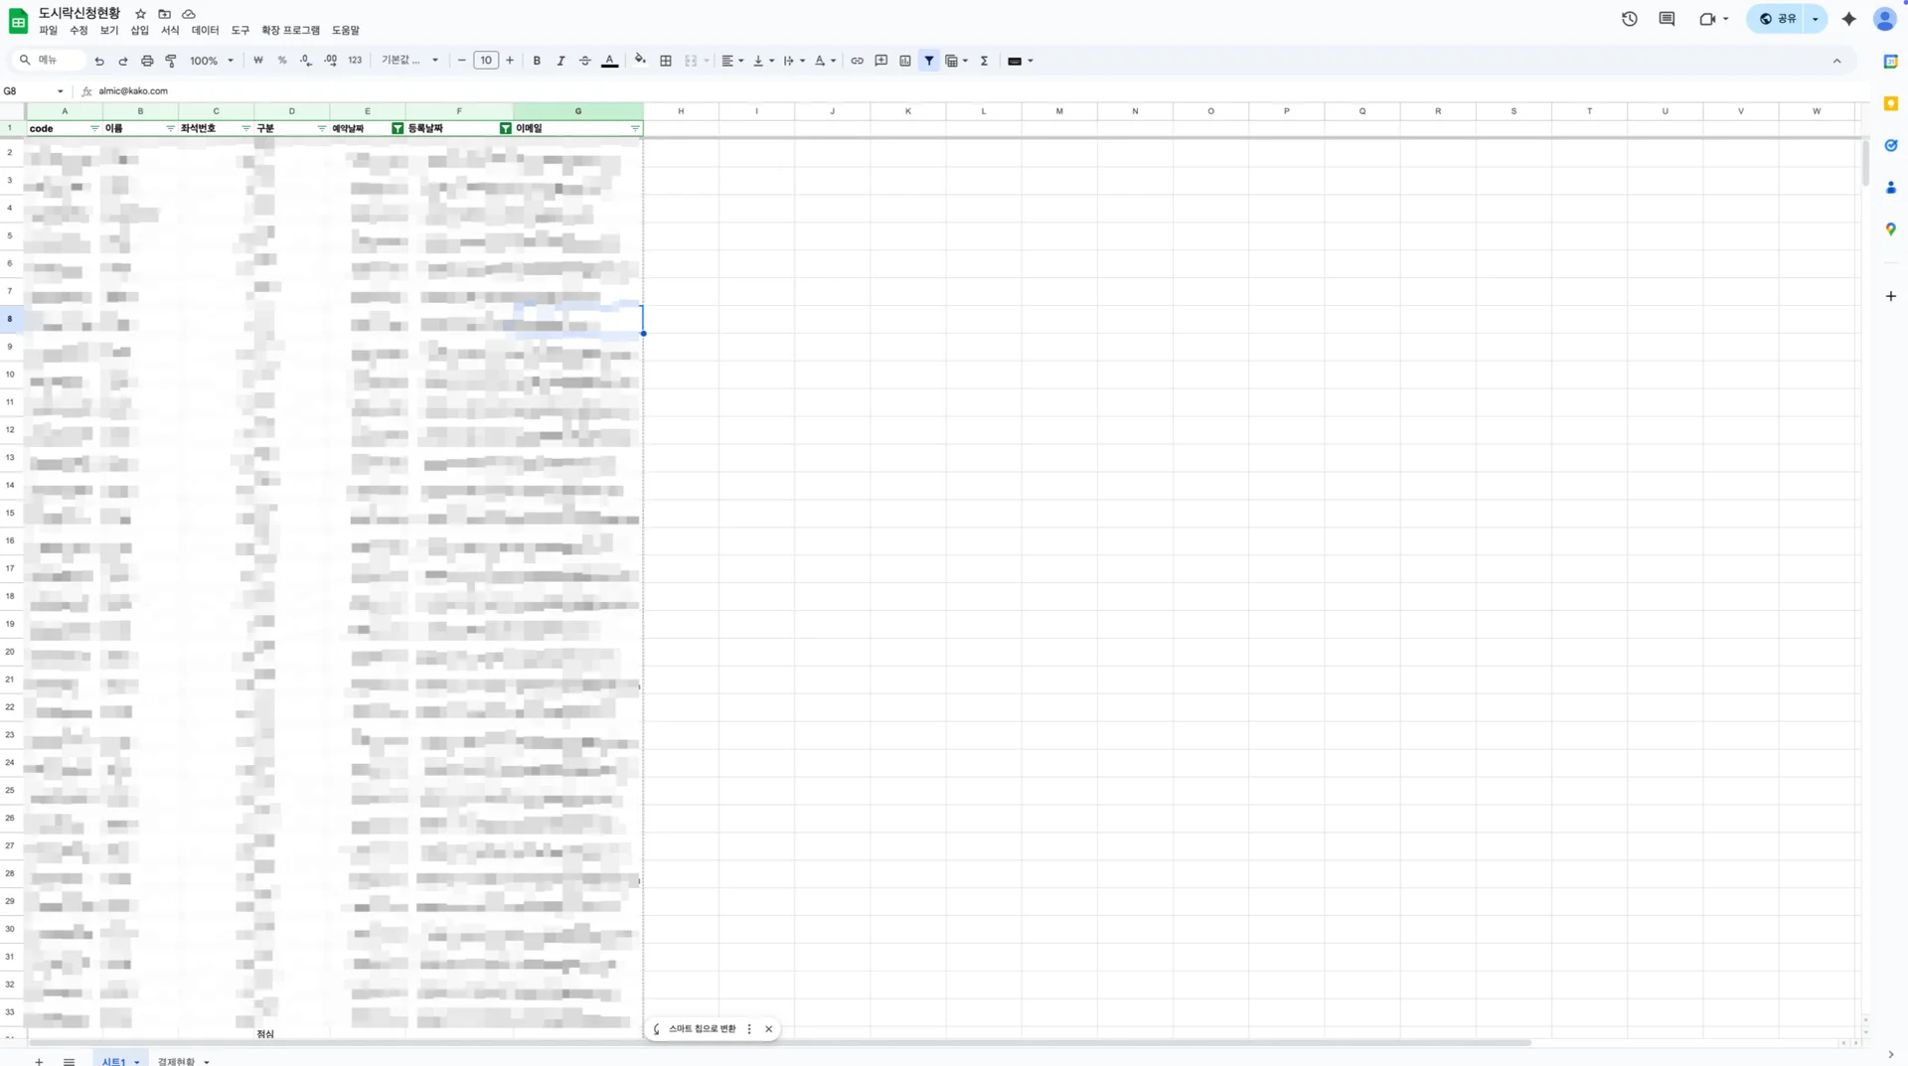Open vertical align dropdown
The image size is (1908, 1066).
763,61
